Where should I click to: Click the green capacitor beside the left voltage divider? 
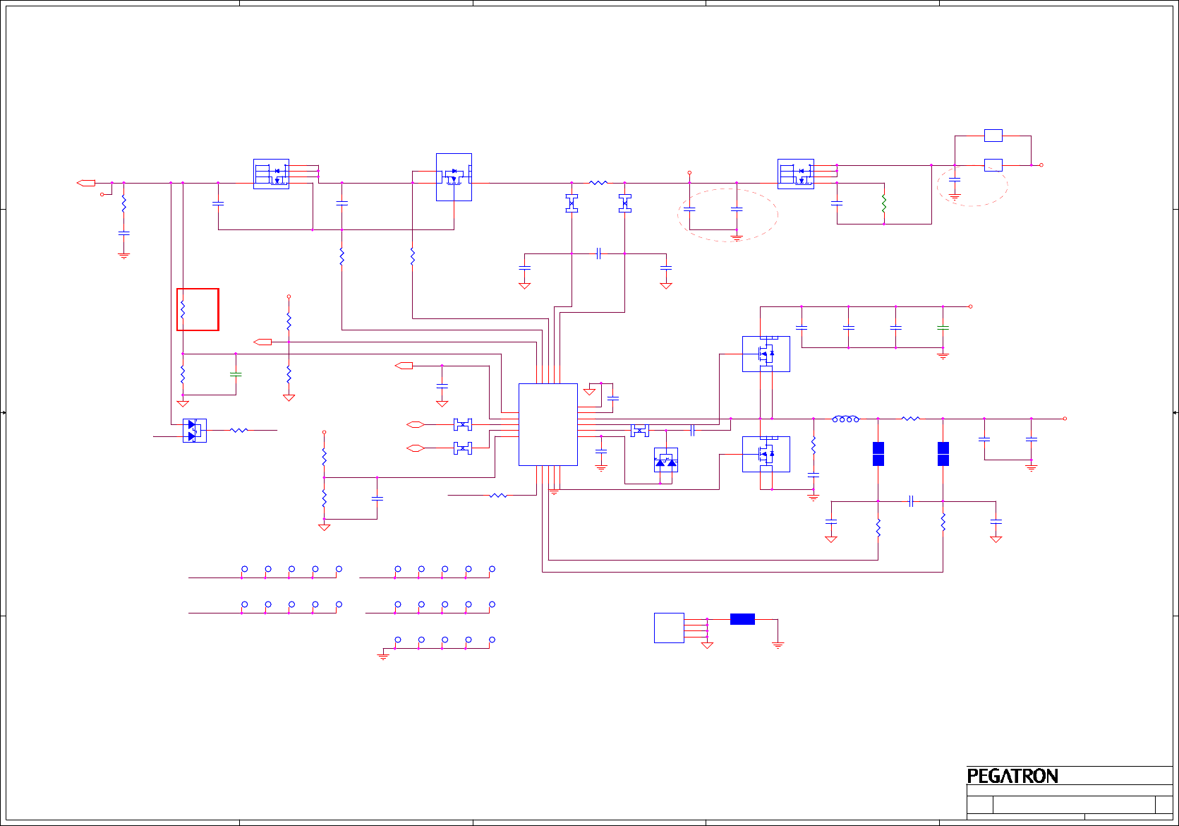[x=236, y=374]
